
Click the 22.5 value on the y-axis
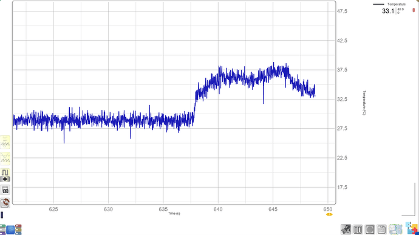342,158
